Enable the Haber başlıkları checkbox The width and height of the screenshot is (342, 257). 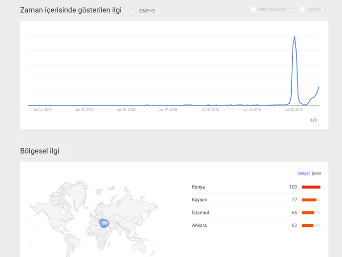[x=253, y=9]
